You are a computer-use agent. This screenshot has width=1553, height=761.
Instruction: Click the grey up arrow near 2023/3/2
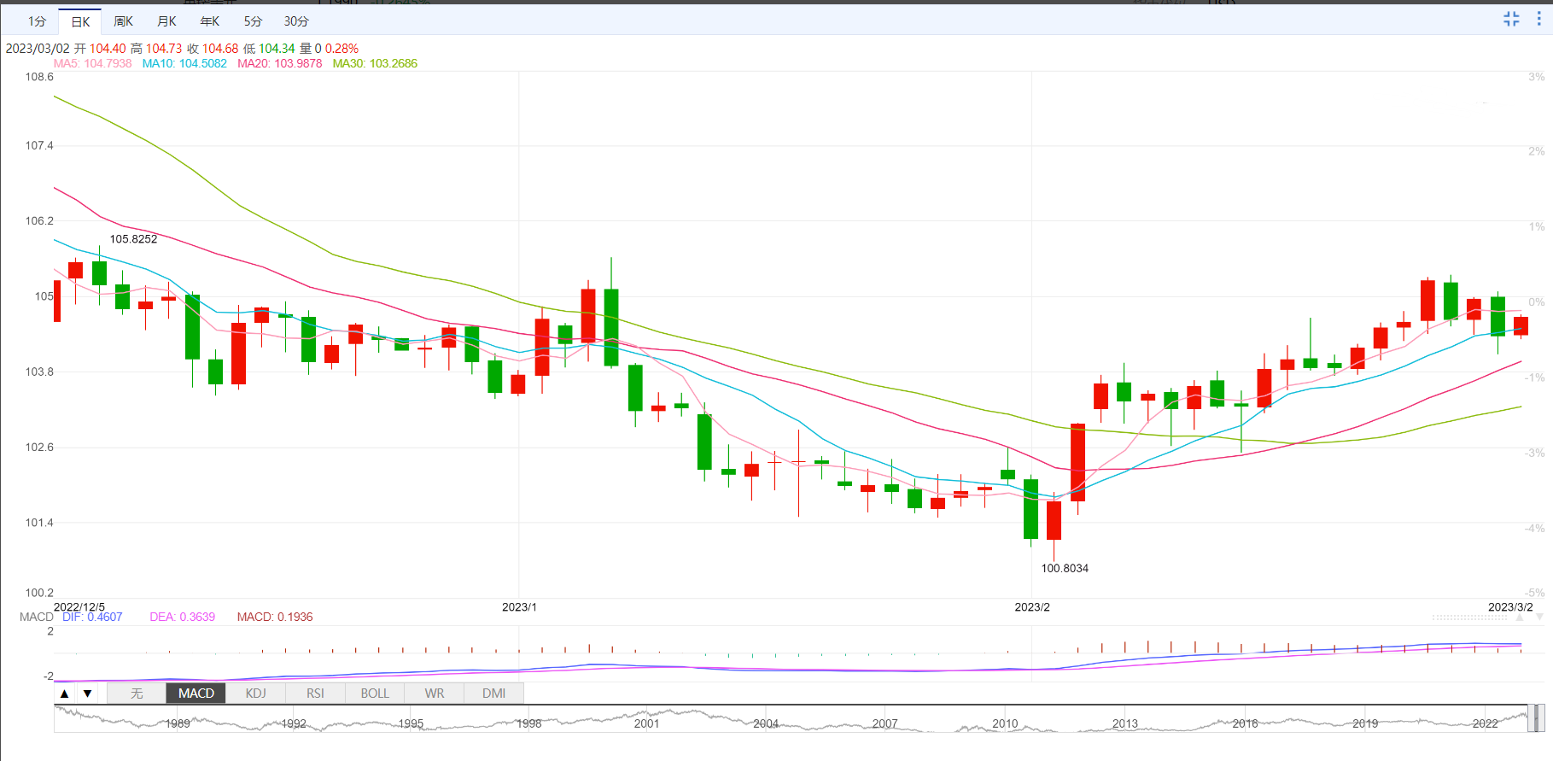1520,617
